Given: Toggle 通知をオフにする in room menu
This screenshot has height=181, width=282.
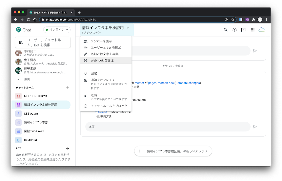Looking at the screenshot, I should tap(103, 80).
